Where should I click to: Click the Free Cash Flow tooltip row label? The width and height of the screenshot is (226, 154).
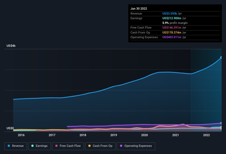click(x=141, y=28)
